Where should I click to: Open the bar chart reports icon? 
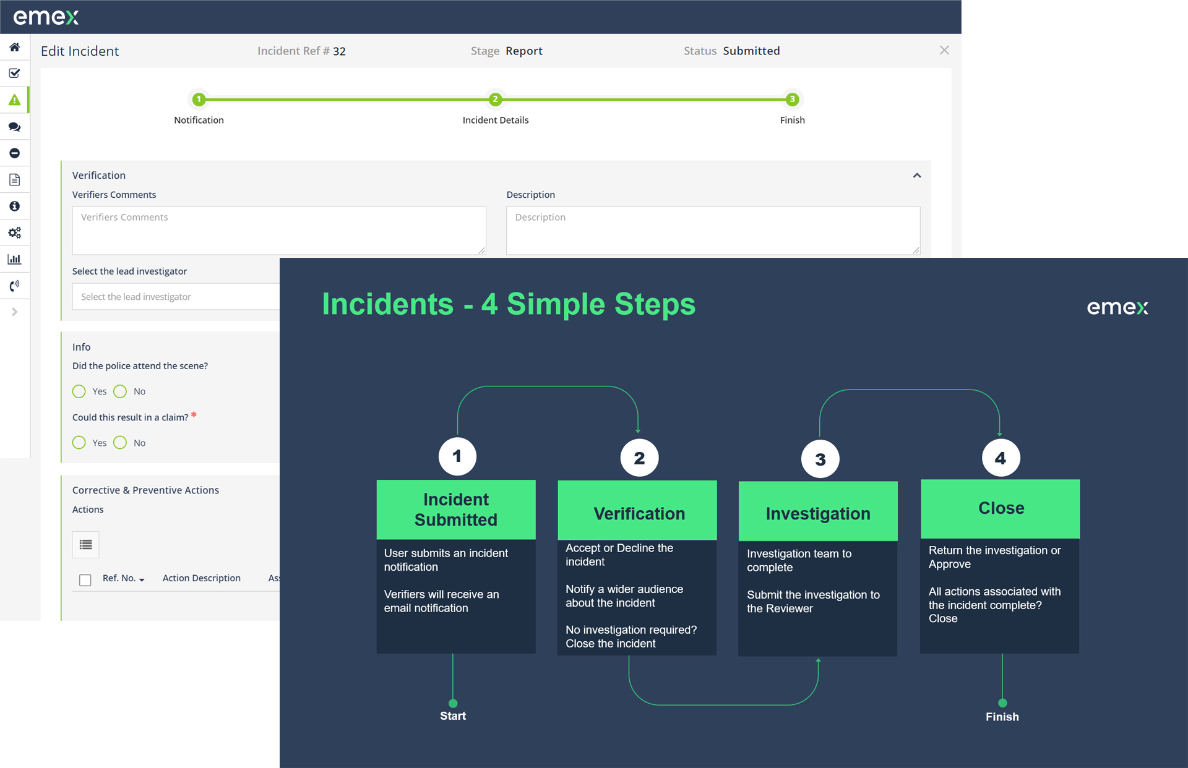coord(15,259)
